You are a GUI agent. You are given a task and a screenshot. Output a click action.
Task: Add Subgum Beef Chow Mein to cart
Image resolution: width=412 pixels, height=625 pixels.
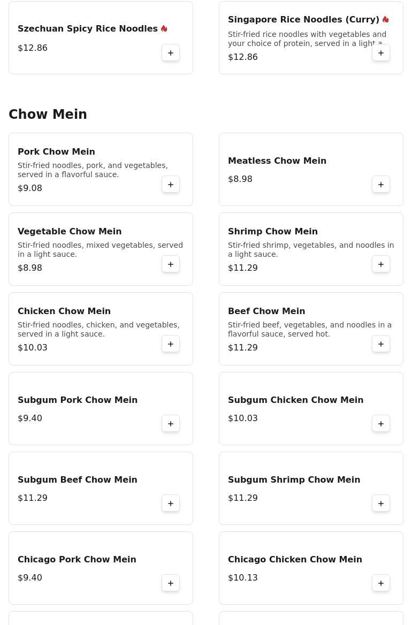171,504
